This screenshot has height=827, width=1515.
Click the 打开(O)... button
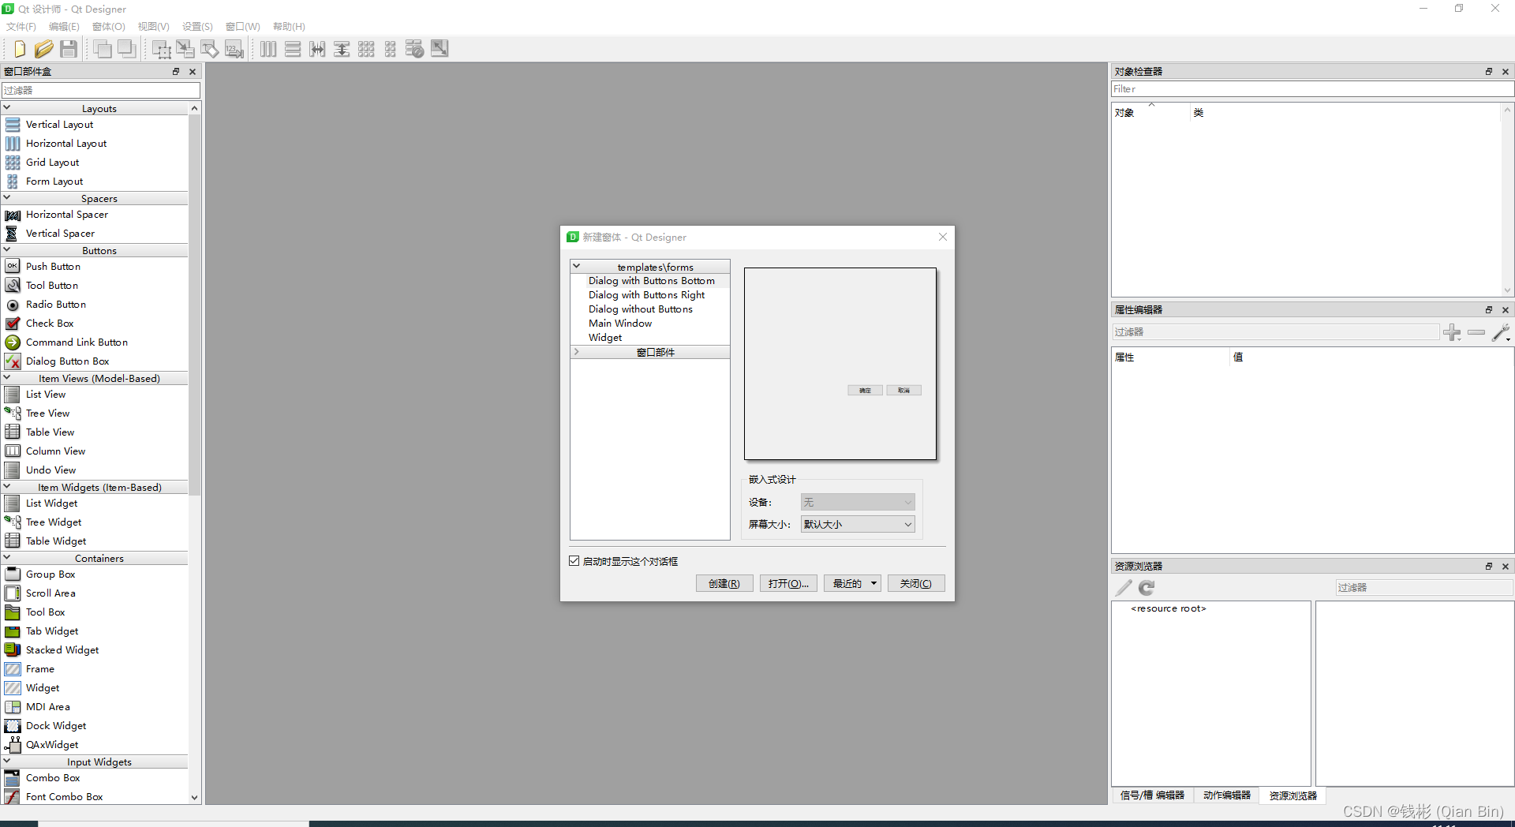click(x=788, y=584)
